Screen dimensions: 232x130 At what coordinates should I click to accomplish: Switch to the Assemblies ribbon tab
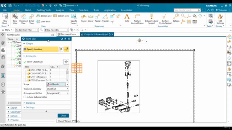(127, 10)
